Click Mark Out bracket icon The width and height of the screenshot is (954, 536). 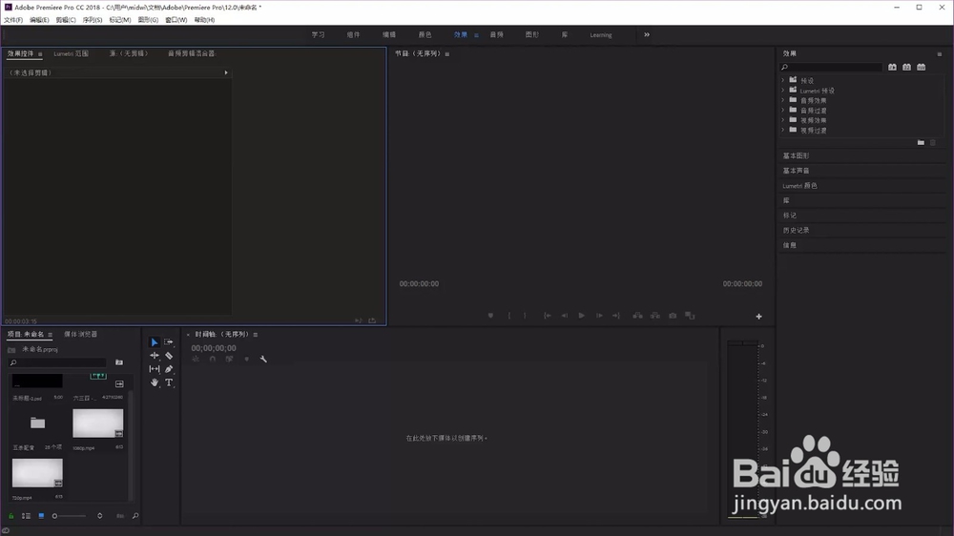[525, 315]
